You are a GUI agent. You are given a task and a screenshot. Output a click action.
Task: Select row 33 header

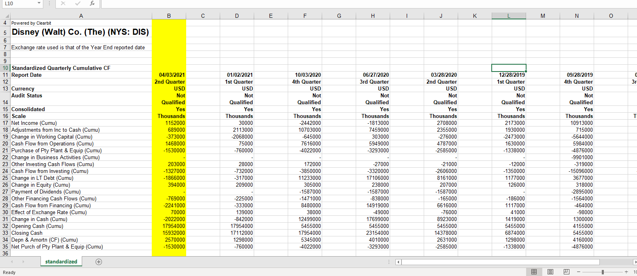coord(5,233)
